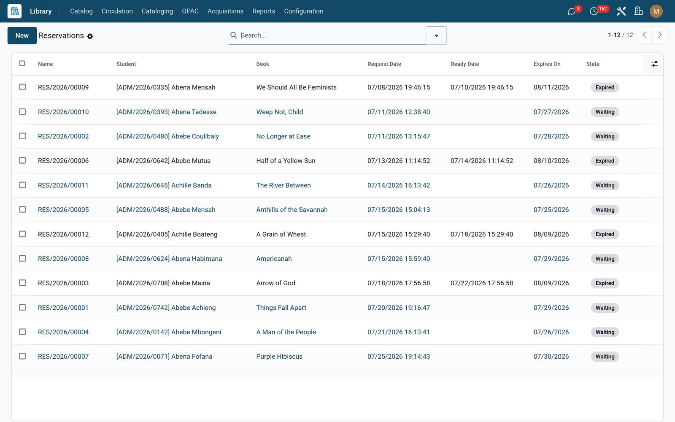The width and height of the screenshot is (675, 422).
Task: Open the user avatar menu
Action: click(656, 11)
